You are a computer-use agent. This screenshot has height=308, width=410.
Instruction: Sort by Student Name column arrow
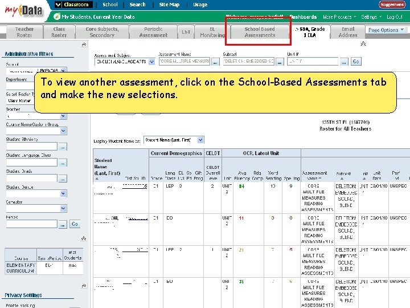[x=97, y=179]
